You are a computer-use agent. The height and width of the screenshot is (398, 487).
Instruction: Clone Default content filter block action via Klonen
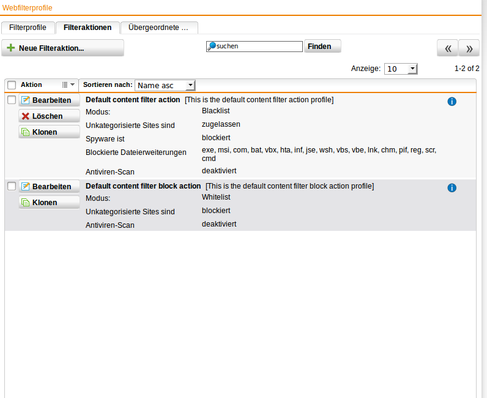pyautogui.click(x=49, y=202)
